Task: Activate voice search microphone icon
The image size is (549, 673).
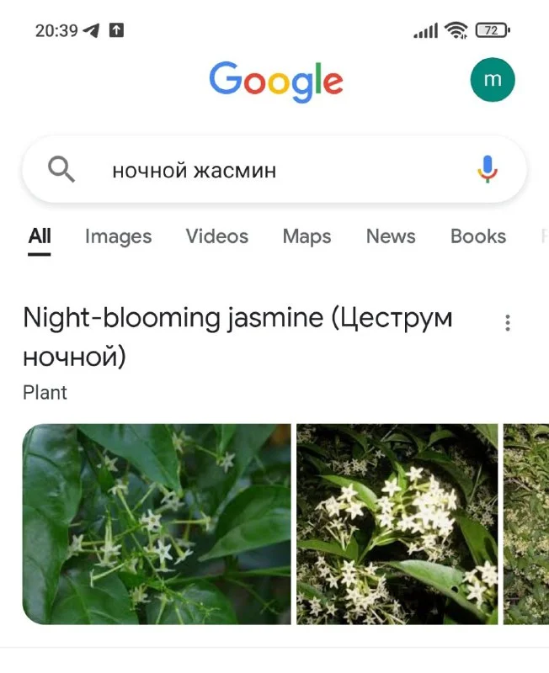Action: coord(488,169)
